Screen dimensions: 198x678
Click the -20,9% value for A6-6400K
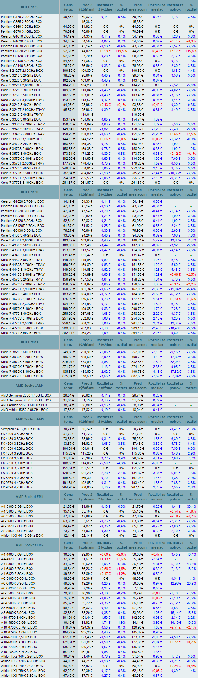[191, 584]
